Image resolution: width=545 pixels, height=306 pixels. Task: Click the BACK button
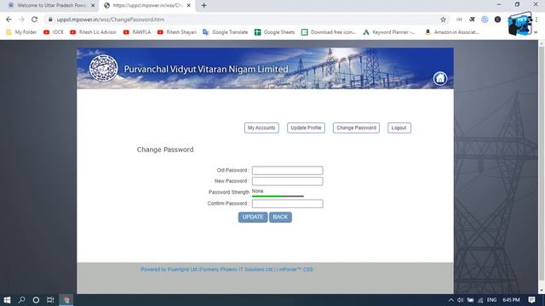(x=280, y=217)
